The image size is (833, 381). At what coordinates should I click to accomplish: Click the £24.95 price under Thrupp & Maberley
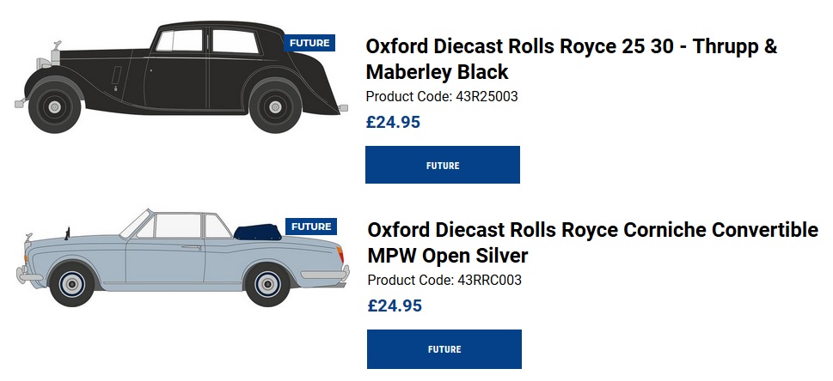coord(393,122)
